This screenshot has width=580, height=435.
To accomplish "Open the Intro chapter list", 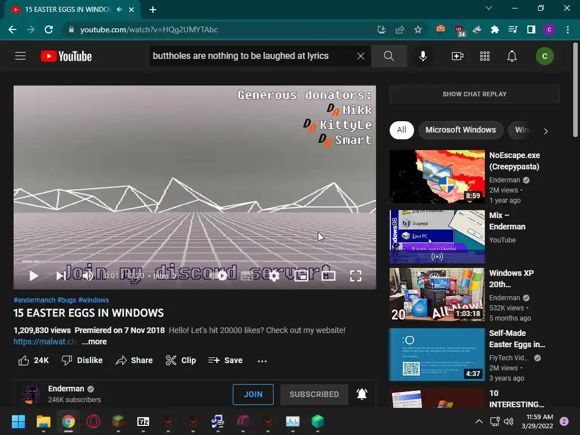I will (x=165, y=276).
